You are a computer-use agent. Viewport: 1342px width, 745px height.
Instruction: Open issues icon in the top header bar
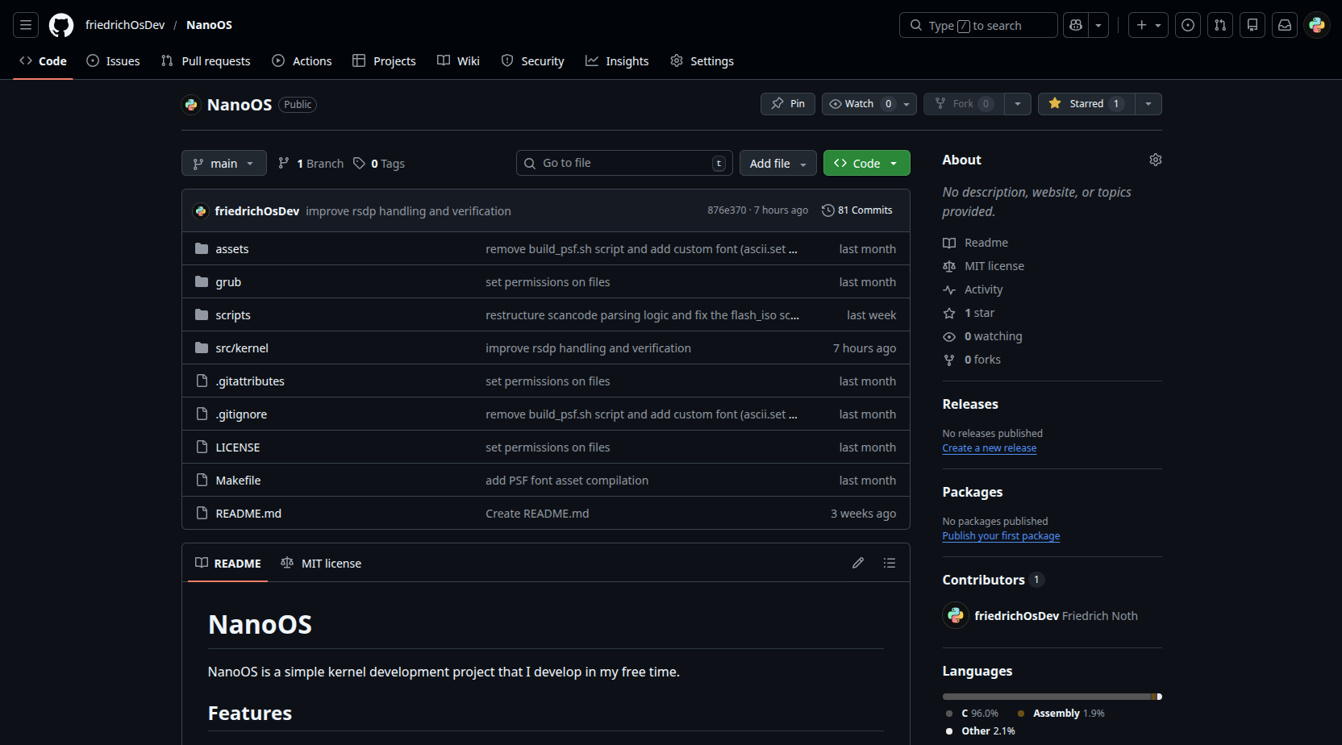point(1188,25)
